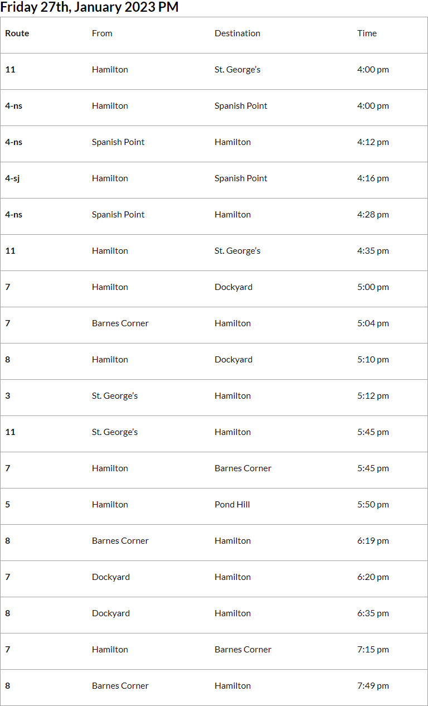
Task: Click the Time column header
Action: [367, 33]
